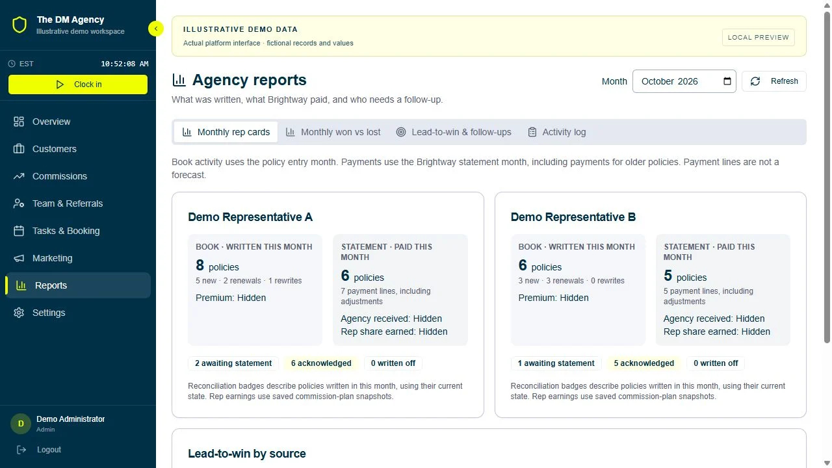Collapse the sidebar with the yellow chevron
Screen dimensions: 832x468
pyautogui.click(x=156, y=29)
